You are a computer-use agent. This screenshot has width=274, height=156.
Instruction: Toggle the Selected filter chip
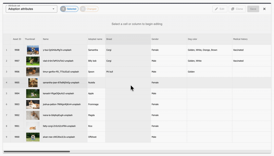pos(69,9)
